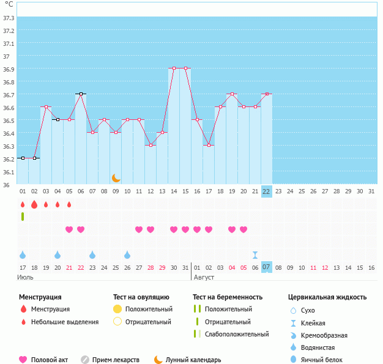The image size is (383, 364).
Task: Click the 36.2 temperature point on day 01
Action: pos(23,158)
